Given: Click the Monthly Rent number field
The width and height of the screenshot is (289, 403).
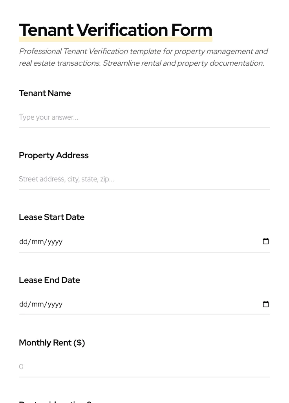Looking at the screenshot, I should pos(118,366).
